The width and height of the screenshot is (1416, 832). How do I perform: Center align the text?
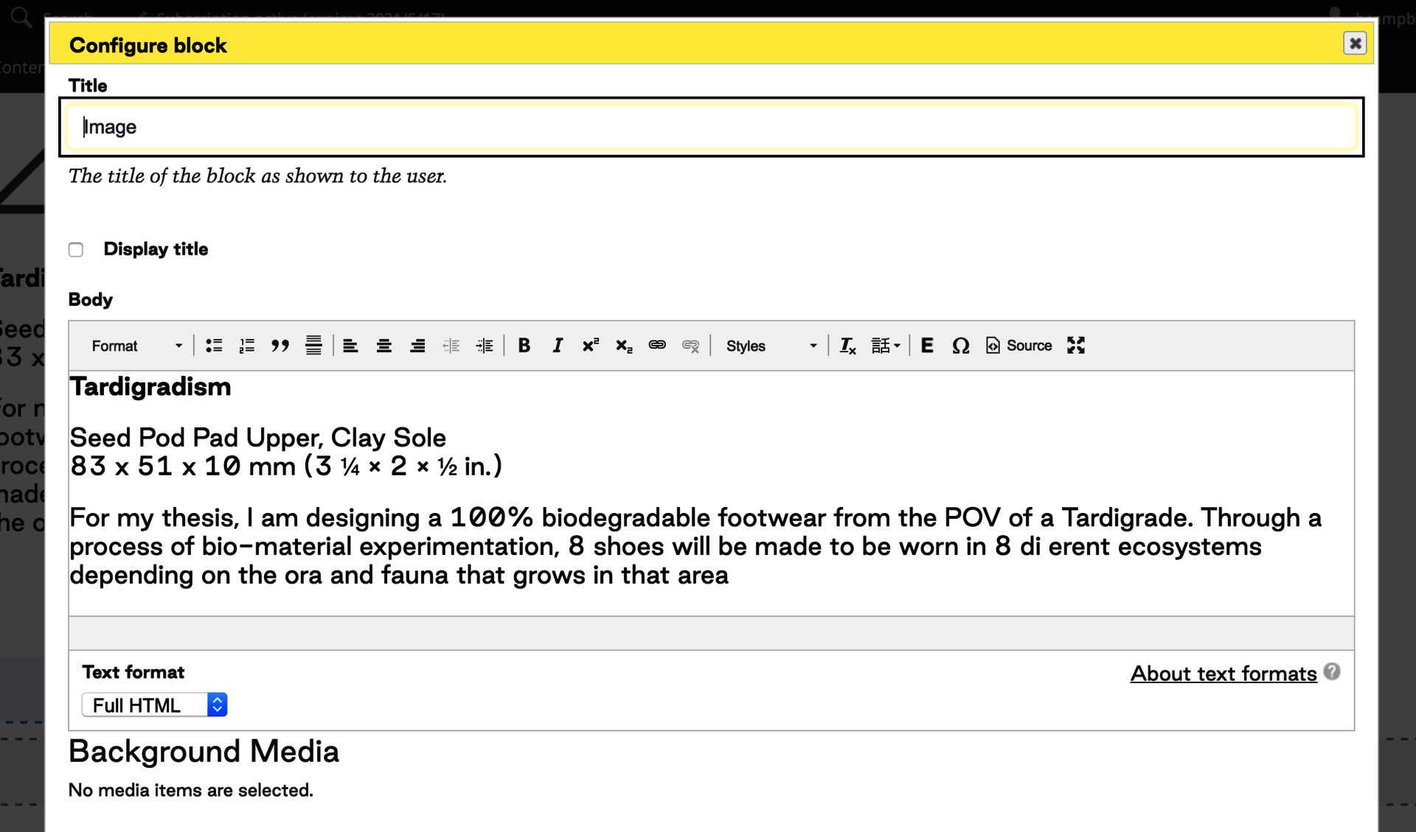[384, 346]
